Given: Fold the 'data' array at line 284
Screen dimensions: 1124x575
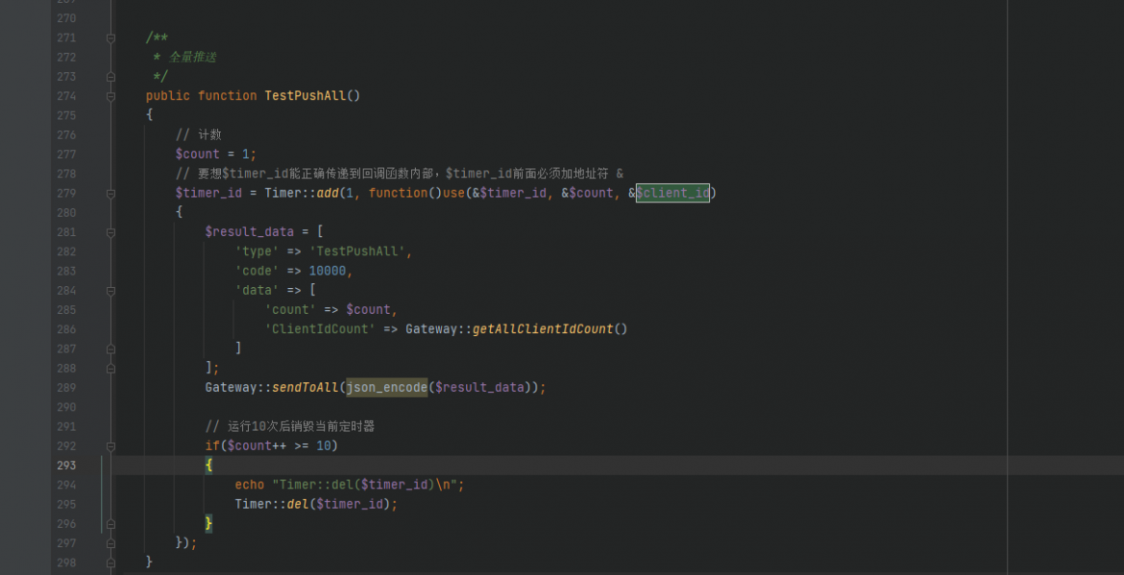Looking at the screenshot, I should pyautogui.click(x=110, y=290).
